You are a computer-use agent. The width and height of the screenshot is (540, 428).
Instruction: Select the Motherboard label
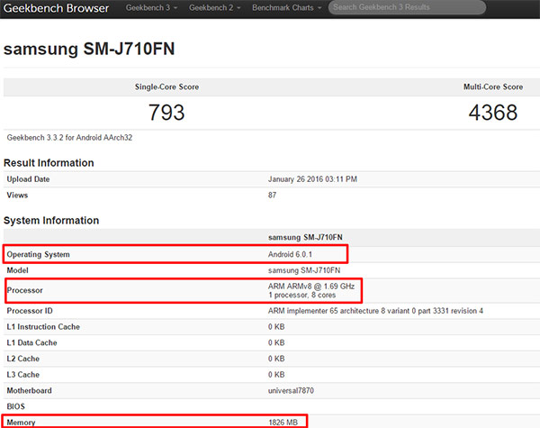coord(30,391)
